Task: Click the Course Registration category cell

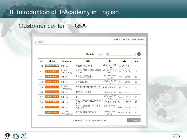Action: (x=67, y=113)
